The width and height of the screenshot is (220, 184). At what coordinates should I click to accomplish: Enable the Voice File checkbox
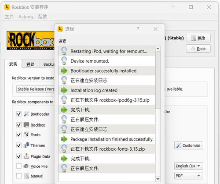point(19,166)
